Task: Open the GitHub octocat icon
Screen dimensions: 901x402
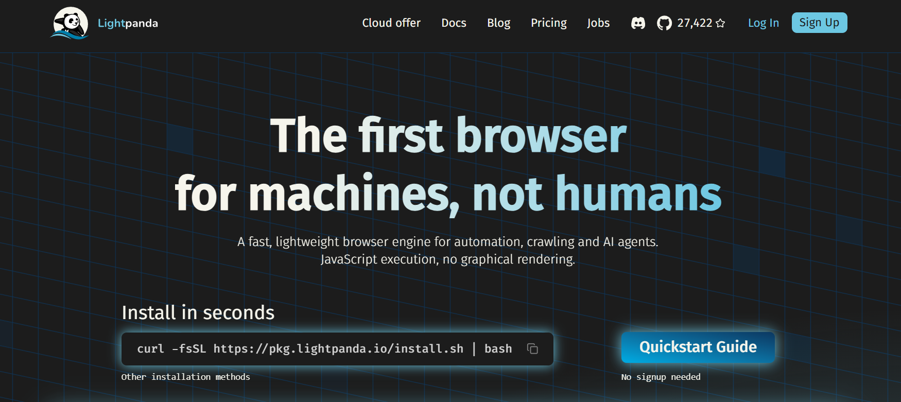Action: 664,23
